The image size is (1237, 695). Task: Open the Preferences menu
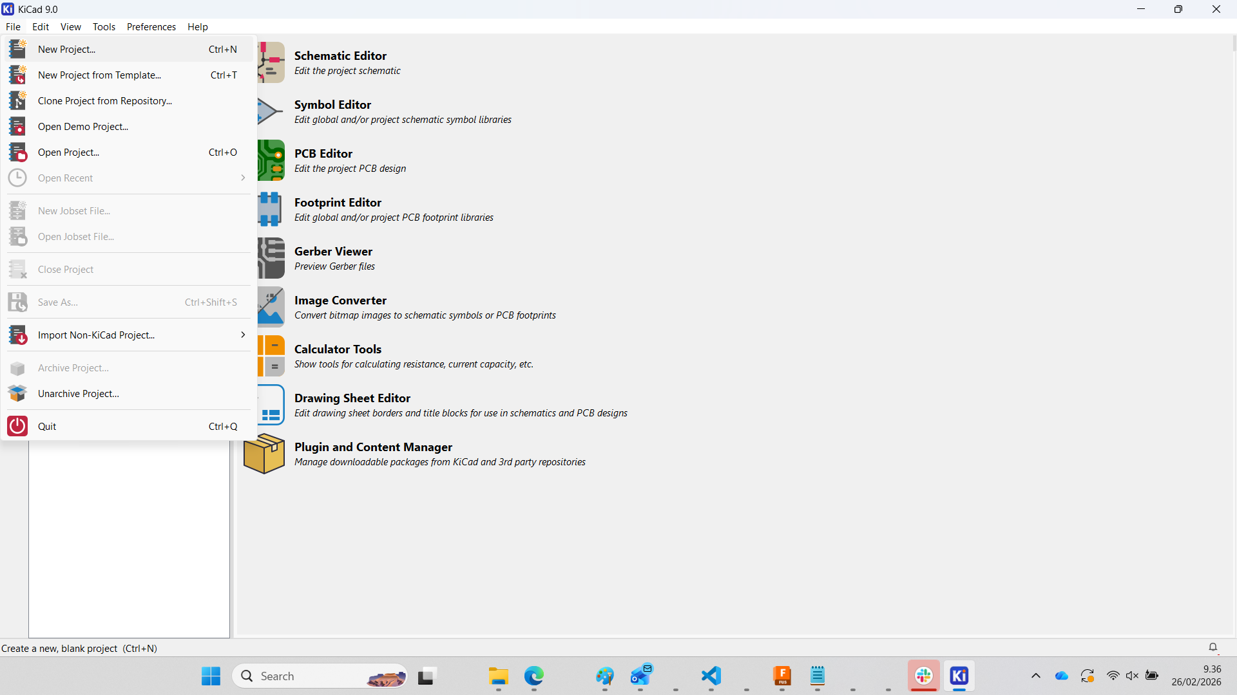(x=151, y=26)
